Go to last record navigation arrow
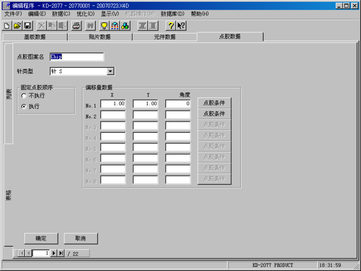 pyautogui.click(x=61, y=253)
